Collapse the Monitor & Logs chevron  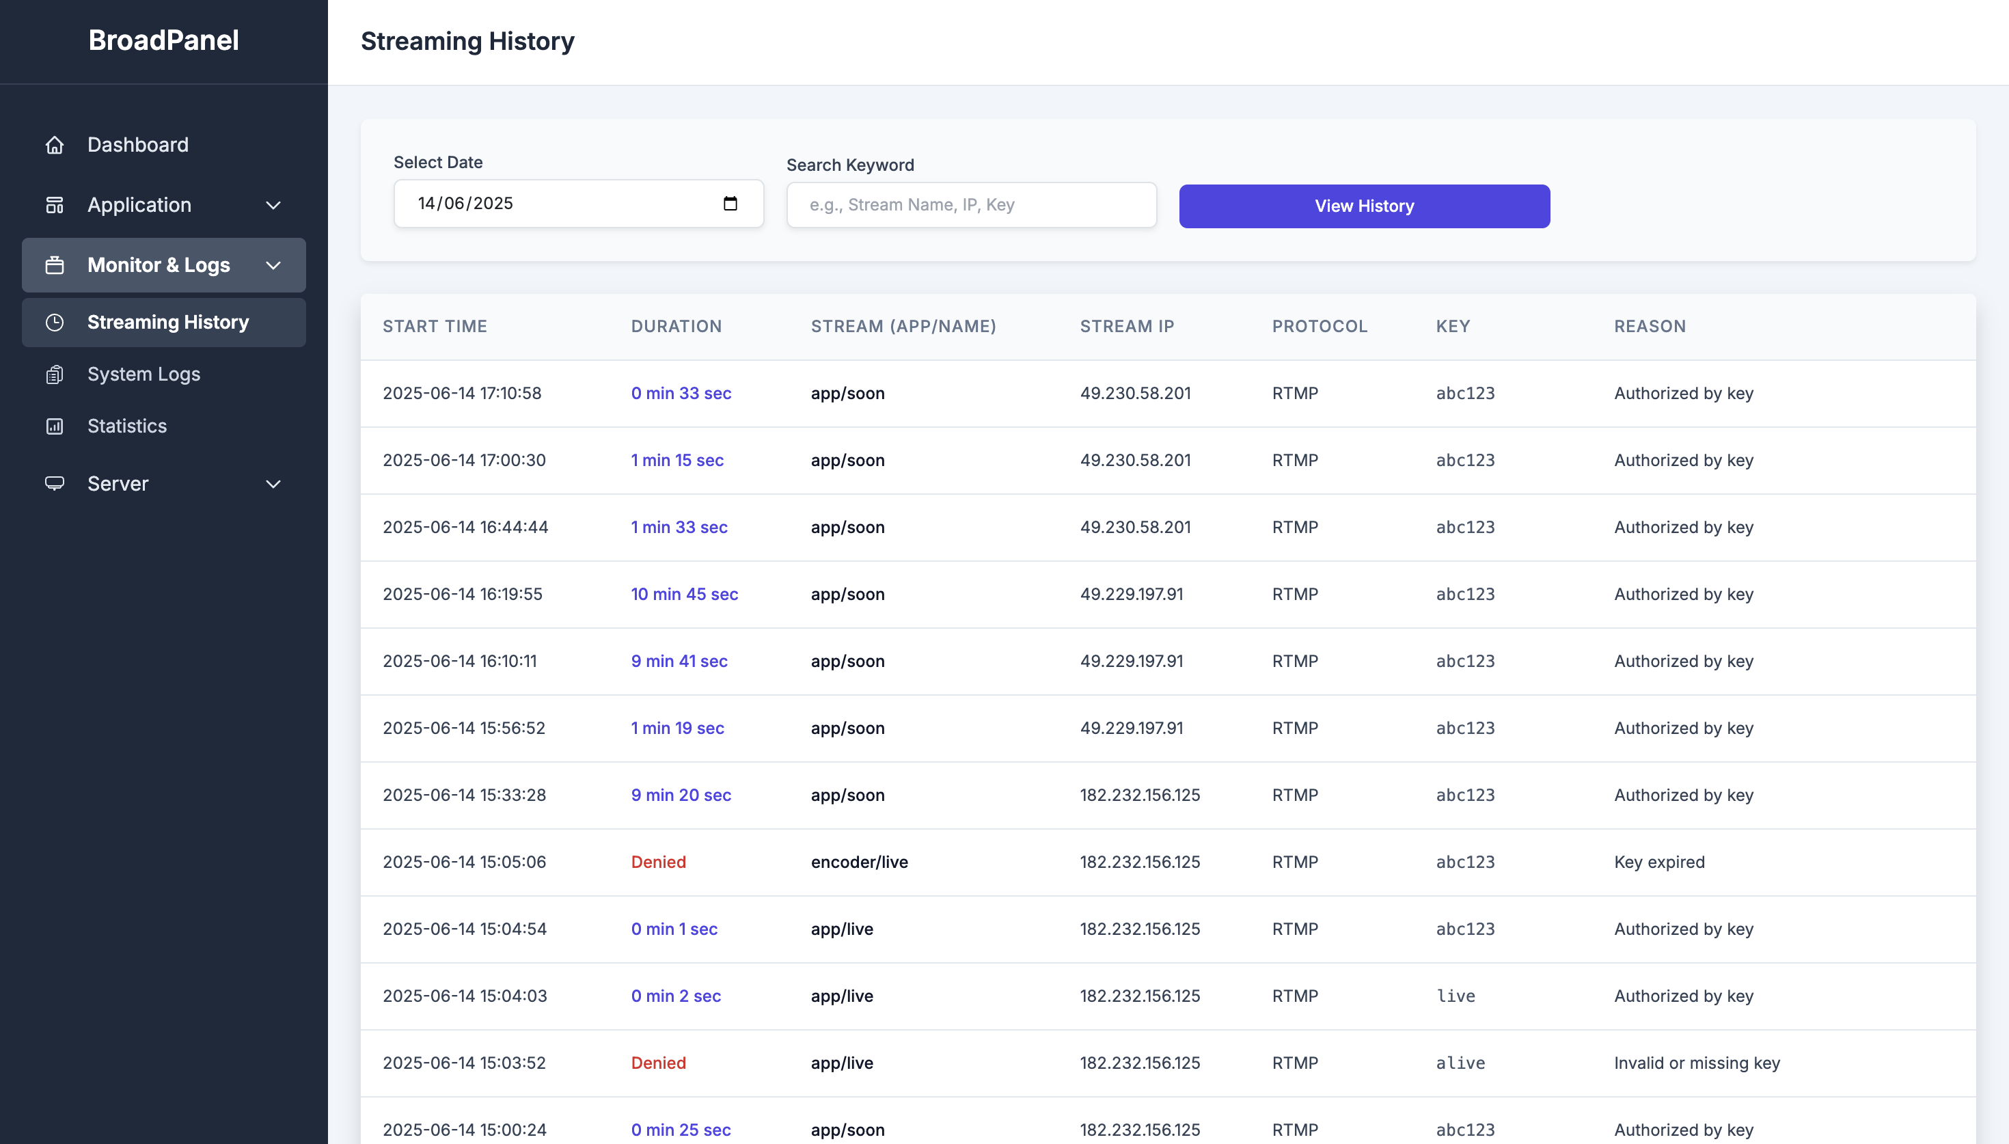click(x=273, y=266)
